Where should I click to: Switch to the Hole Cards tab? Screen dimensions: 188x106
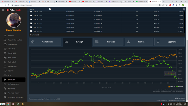point(108,42)
